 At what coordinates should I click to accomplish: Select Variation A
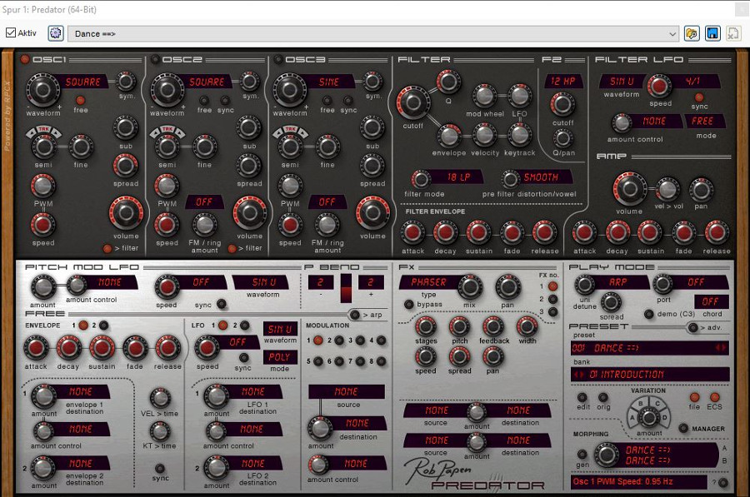point(632,417)
